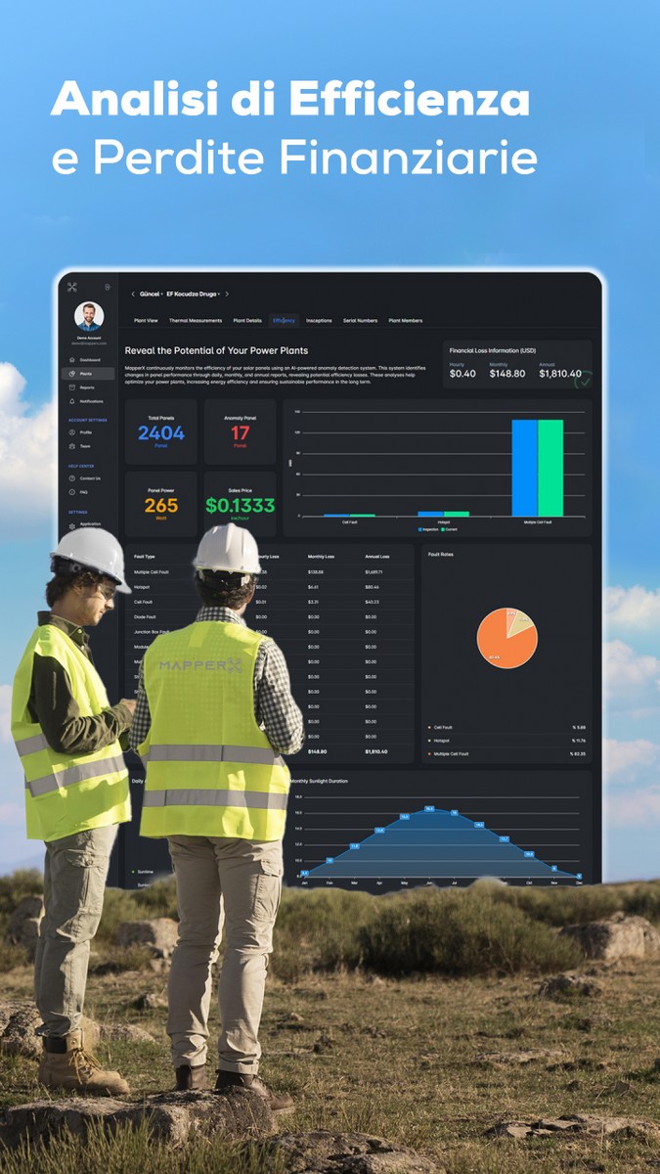Click the Demo Account profile picture
This screenshot has width=660, height=1174.
[x=89, y=316]
